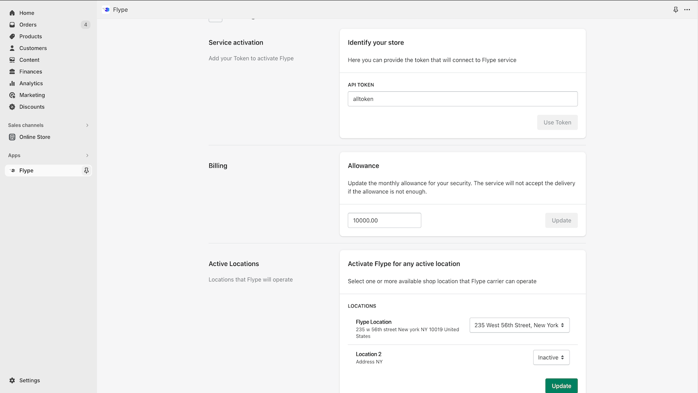Click 'Add your Token to activate Flype' text
Screen dimensions: 698x393
(251, 59)
